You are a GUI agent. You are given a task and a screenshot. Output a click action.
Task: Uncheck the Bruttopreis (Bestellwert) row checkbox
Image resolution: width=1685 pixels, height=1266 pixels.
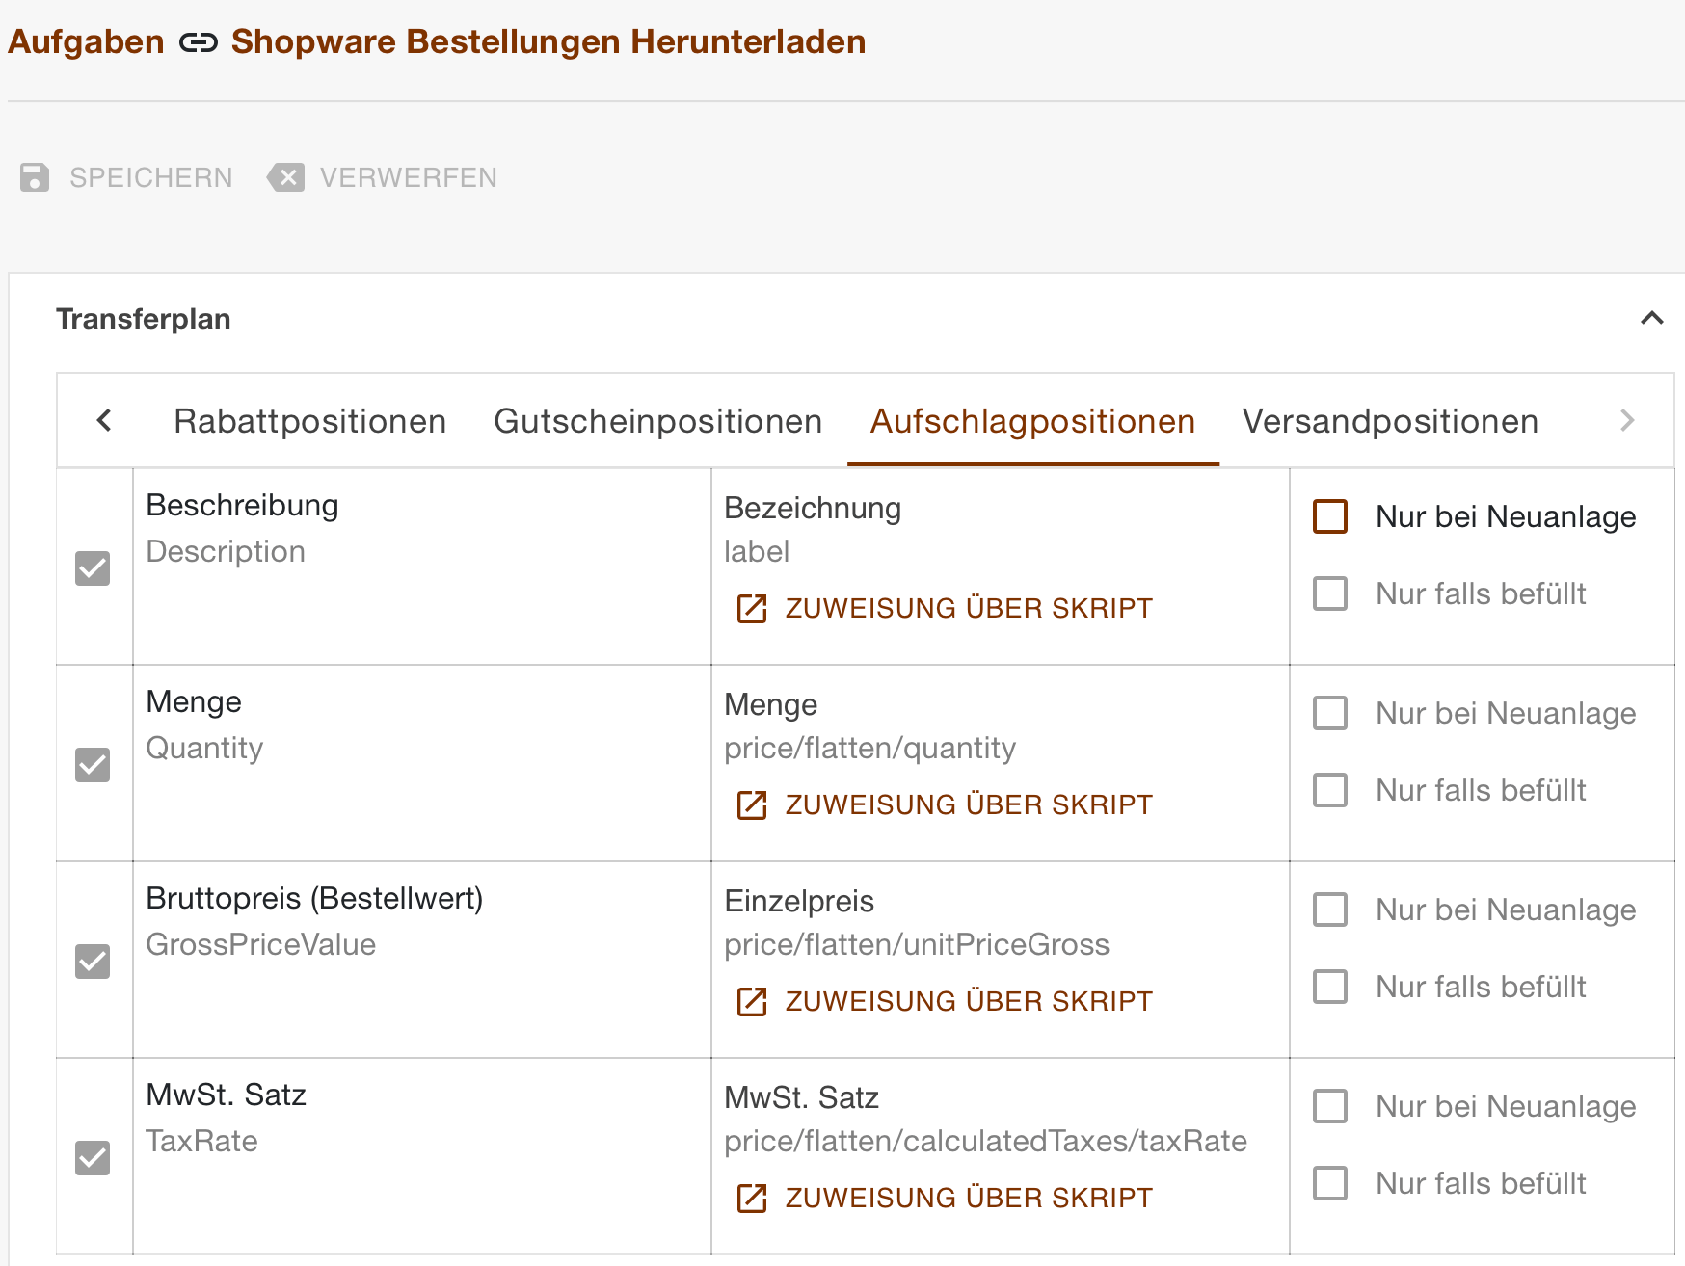(x=93, y=961)
